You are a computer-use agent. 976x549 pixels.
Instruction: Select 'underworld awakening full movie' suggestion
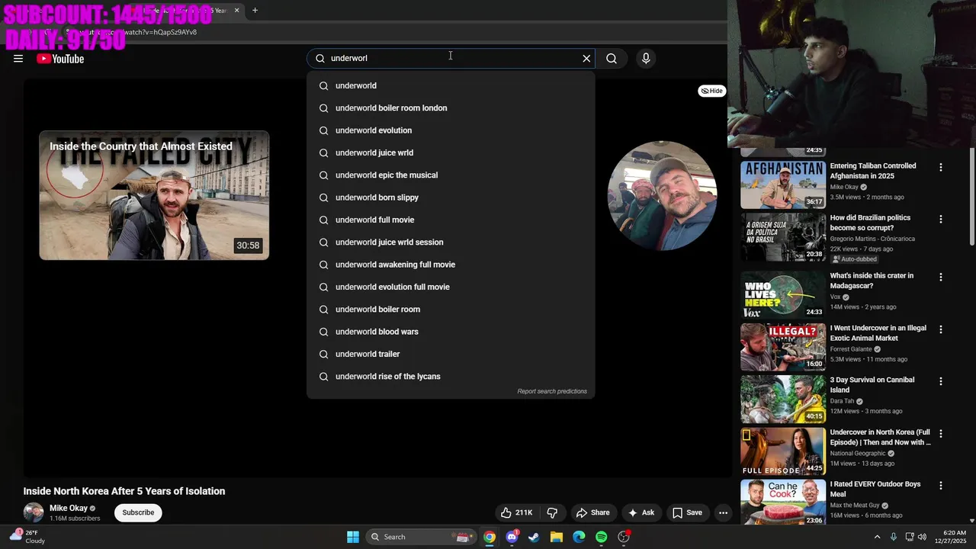[x=451, y=265]
